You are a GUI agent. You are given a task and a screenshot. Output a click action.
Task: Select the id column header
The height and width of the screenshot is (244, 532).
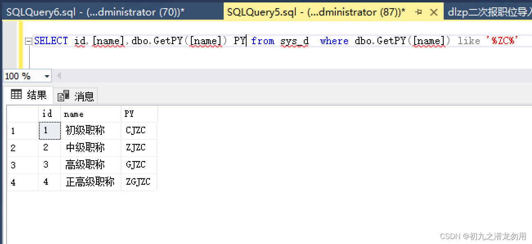[49, 114]
